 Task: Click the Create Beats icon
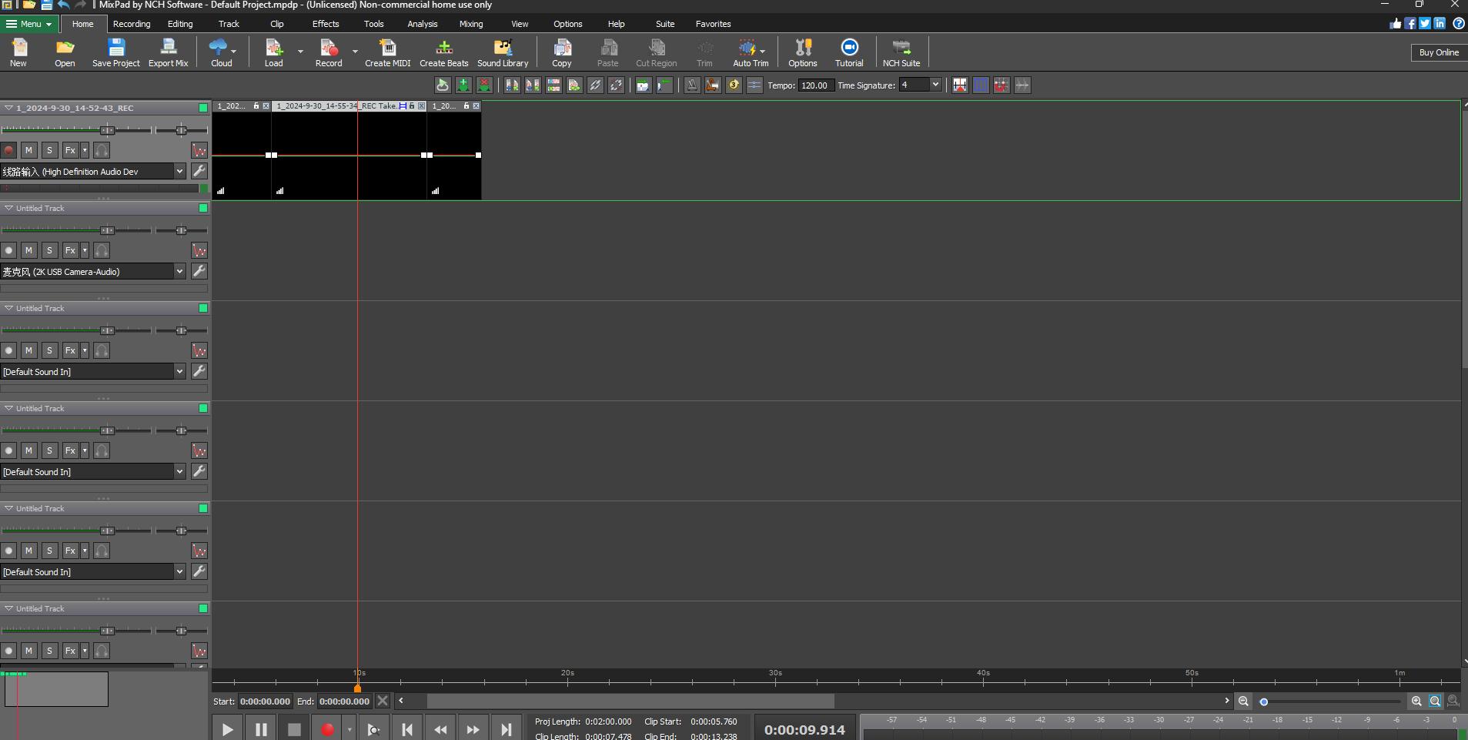[443, 52]
